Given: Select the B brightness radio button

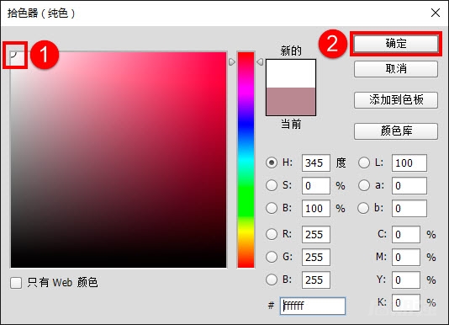Looking at the screenshot, I should click(x=272, y=208).
